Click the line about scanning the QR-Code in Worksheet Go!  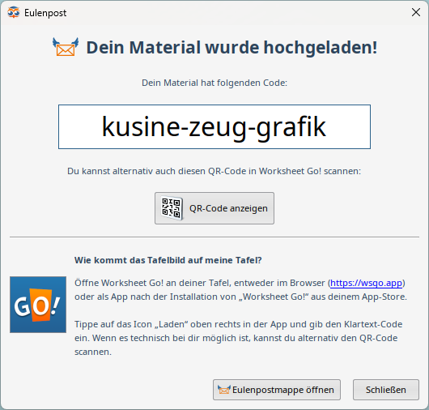pyautogui.click(x=214, y=171)
